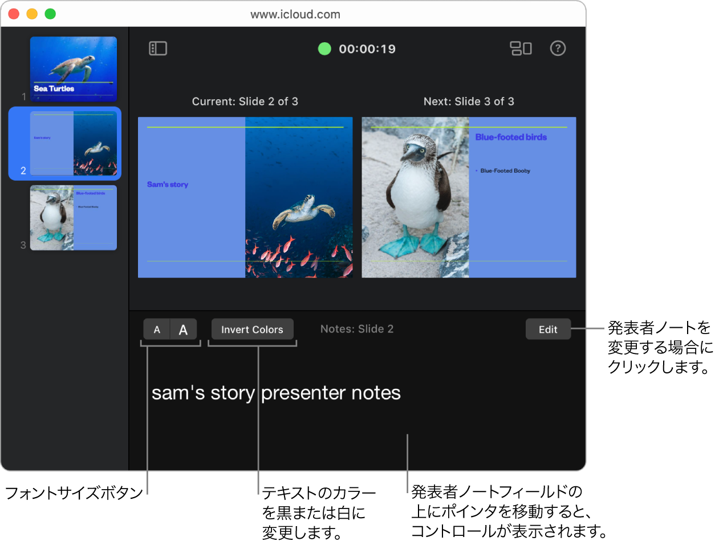Select the Sea Turtles slide 1 thumbnail

(74, 69)
